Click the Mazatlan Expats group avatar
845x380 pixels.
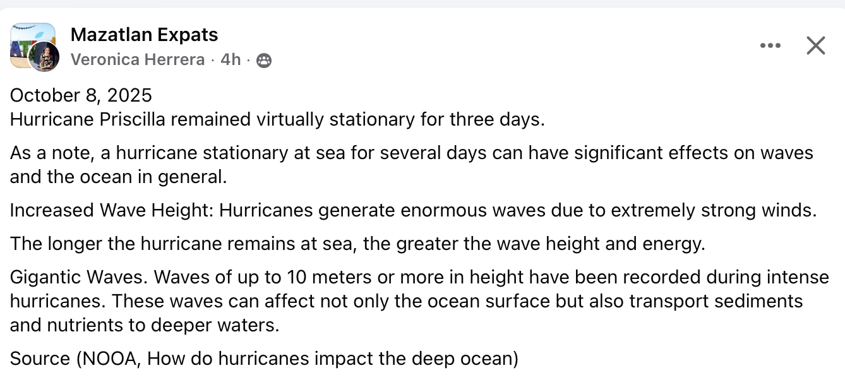[x=25, y=38]
